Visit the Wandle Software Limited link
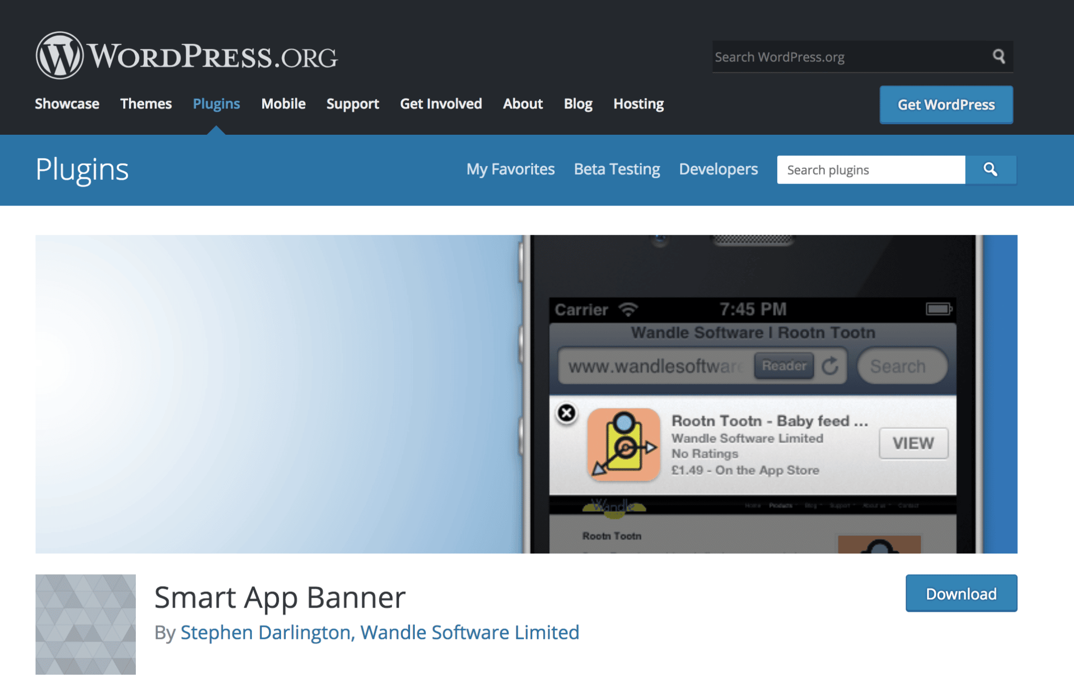Image resolution: width=1074 pixels, height=682 pixels. pos(468,633)
